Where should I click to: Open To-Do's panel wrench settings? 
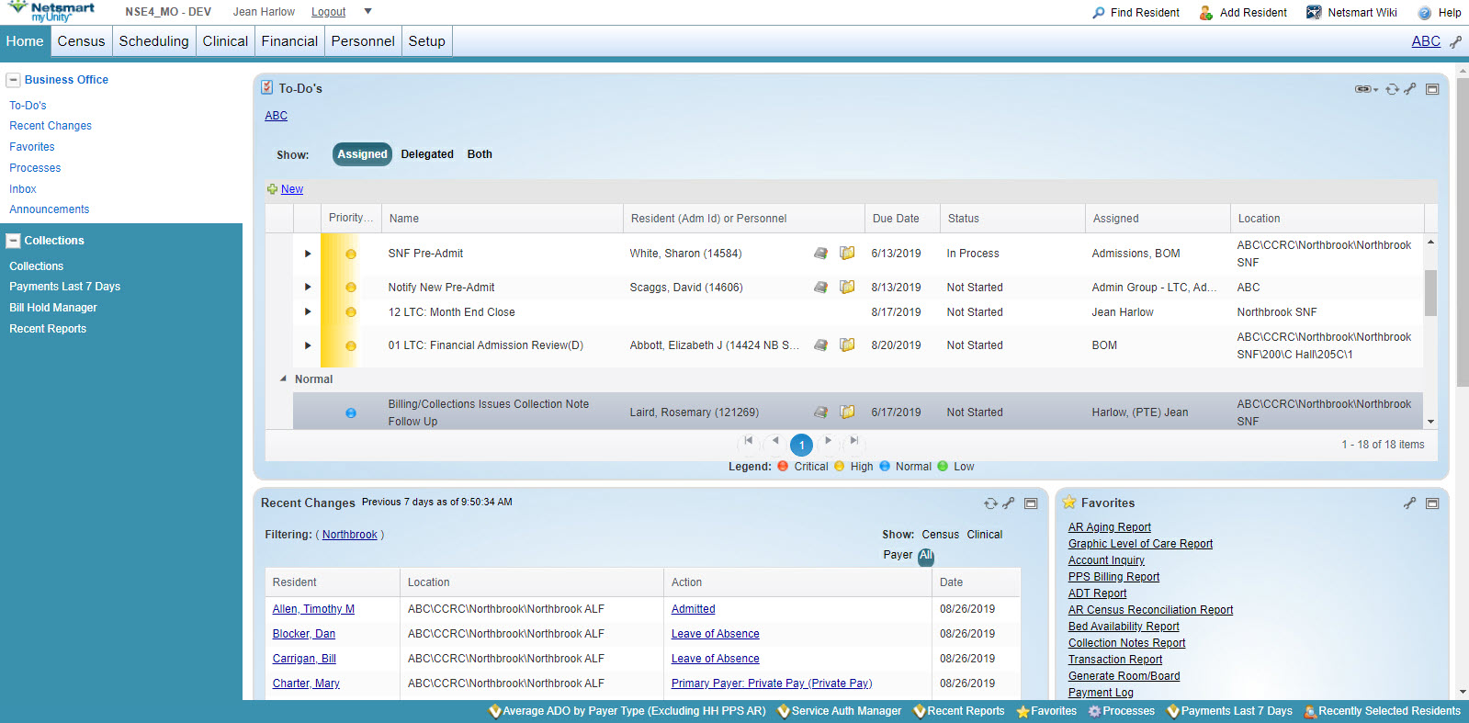(x=1409, y=89)
